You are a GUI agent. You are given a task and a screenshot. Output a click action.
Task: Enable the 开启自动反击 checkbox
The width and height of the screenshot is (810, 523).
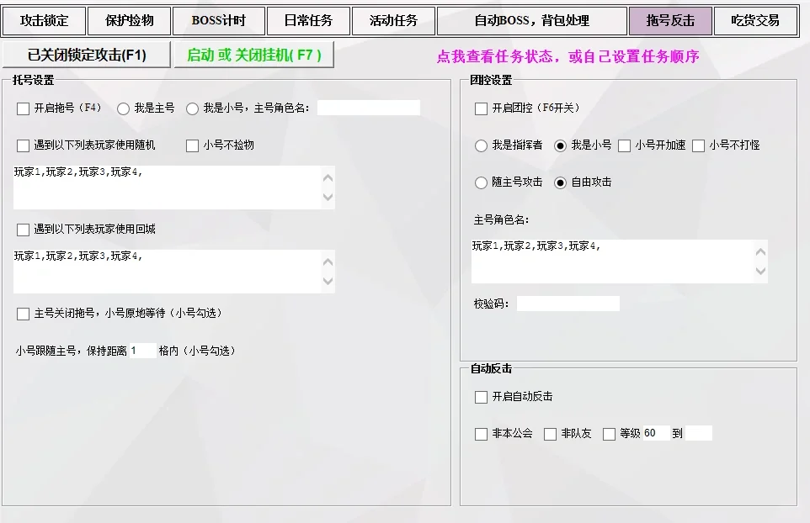(x=481, y=397)
